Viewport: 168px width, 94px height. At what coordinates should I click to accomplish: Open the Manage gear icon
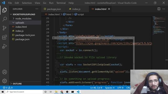4,81
